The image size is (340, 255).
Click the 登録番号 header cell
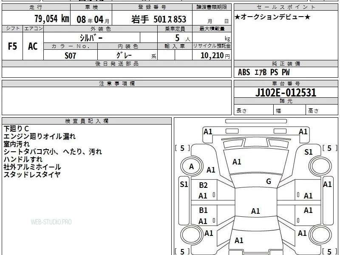(152, 7)
